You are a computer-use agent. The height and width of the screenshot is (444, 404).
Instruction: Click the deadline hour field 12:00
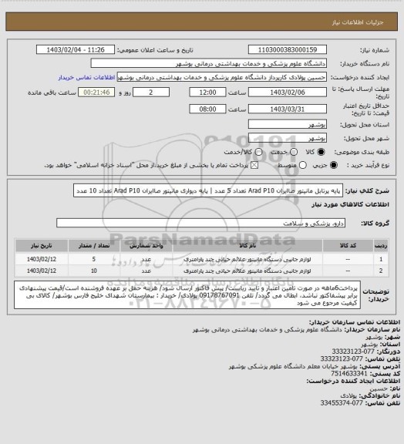(x=207, y=92)
